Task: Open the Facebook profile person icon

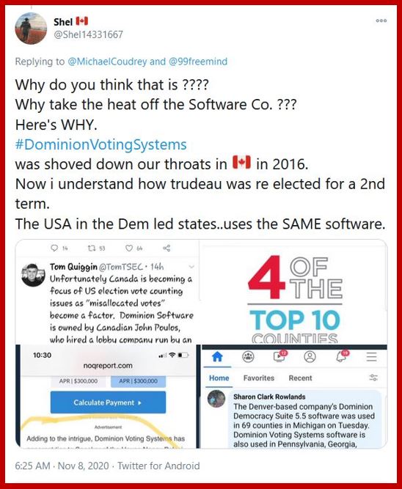Action: (310, 356)
